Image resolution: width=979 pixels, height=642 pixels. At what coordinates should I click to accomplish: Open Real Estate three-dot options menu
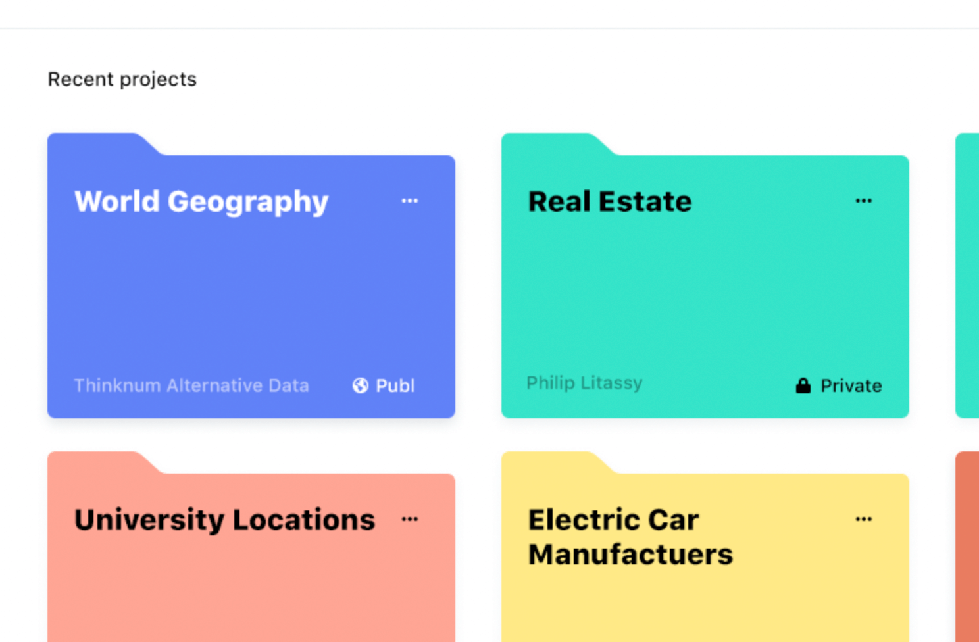click(863, 201)
